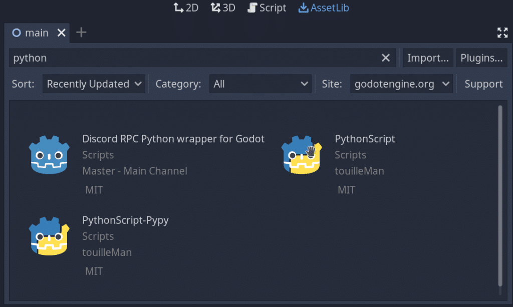View author touilleMan under PythonScript

click(x=359, y=171)
